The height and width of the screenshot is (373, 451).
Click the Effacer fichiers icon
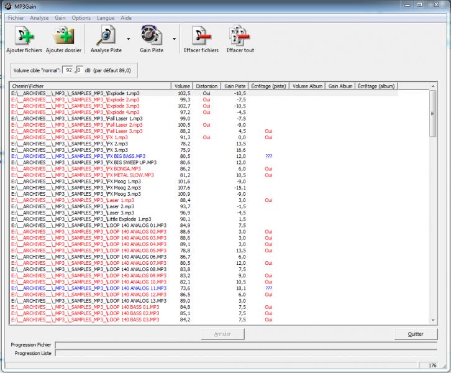(201, 36)
